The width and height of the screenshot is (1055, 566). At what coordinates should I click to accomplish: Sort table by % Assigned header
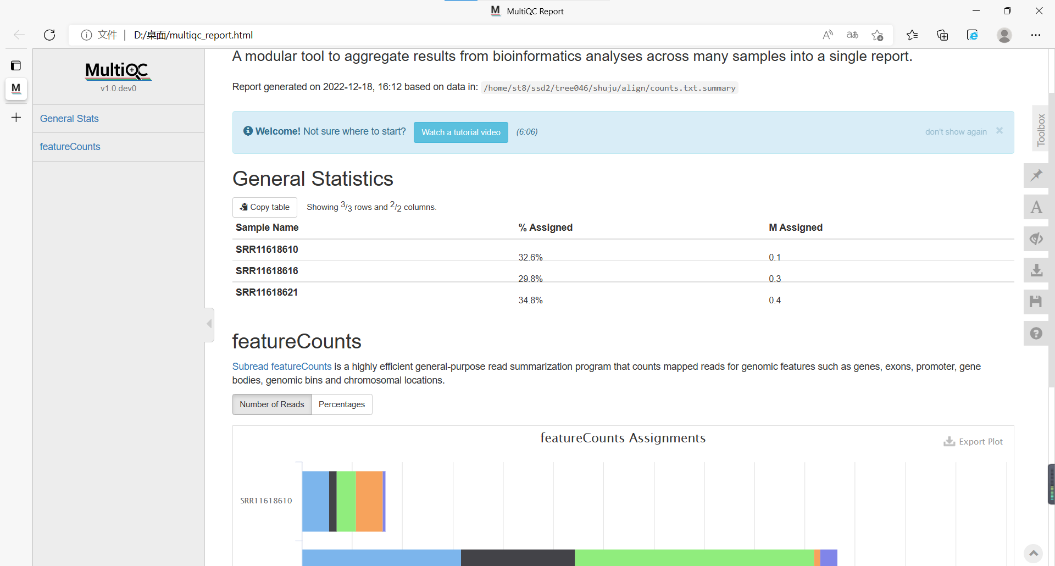tap(546, 227)
